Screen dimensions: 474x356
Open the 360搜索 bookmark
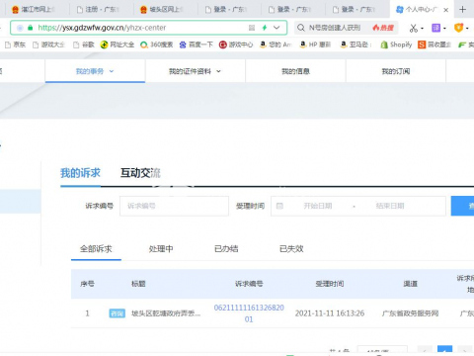tap(157, 44)
